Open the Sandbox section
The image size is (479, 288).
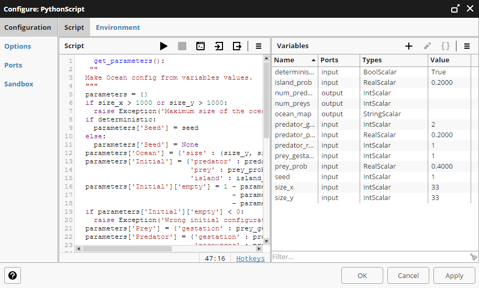click(19, 84)
